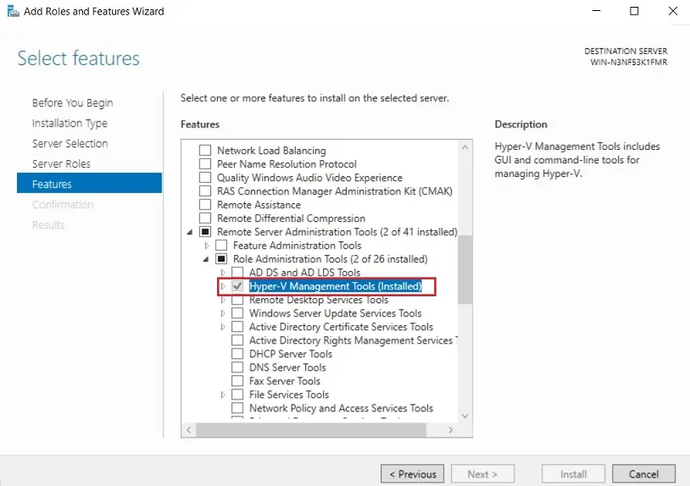Collapse the Role Administration Tools node
Image resolution: width=690 pixels, height=486 pixels.
[x=206, y=259]
